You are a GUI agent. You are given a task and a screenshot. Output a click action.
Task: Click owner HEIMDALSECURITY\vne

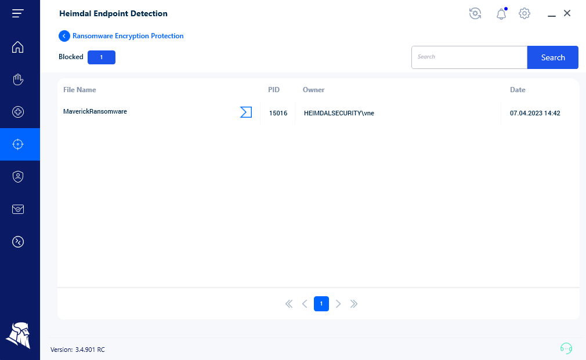pyautogui.click(x=339, y=113)
